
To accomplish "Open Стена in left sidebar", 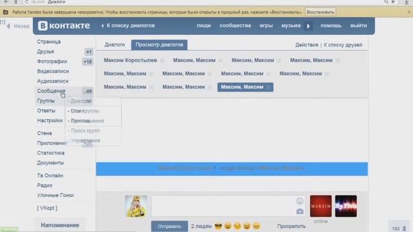I will click(45, 133).
